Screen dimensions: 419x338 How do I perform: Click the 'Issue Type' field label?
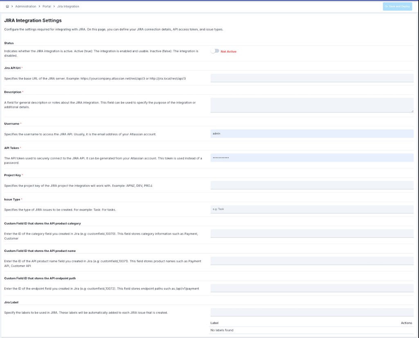click(12, 199)
